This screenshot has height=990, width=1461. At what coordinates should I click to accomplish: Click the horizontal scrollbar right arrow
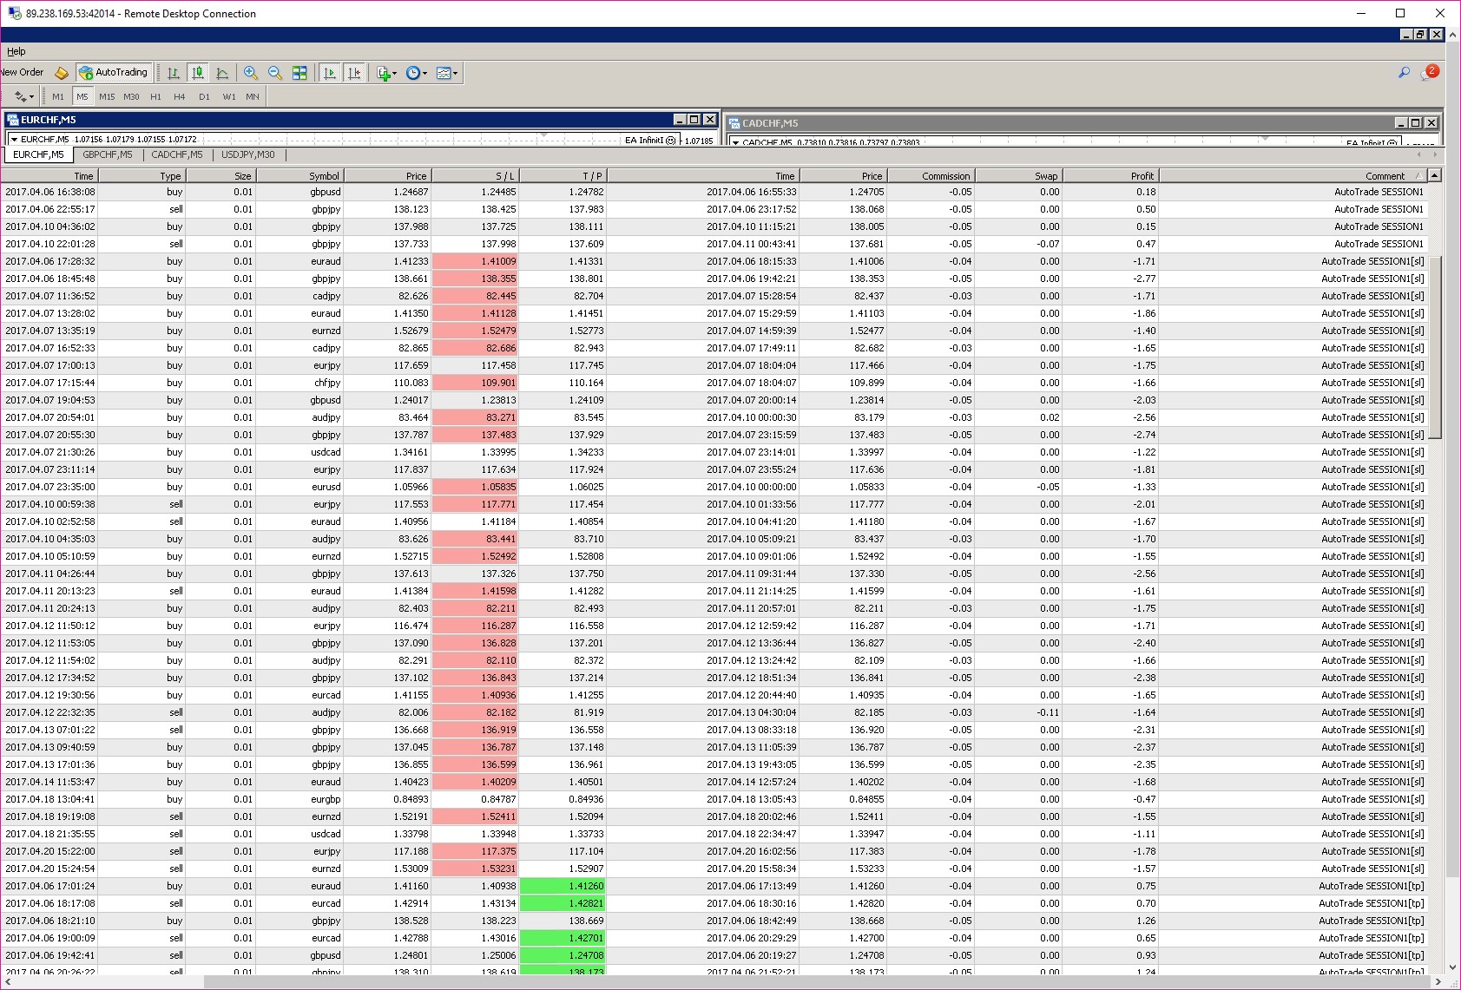click(x=1438, y=982)
